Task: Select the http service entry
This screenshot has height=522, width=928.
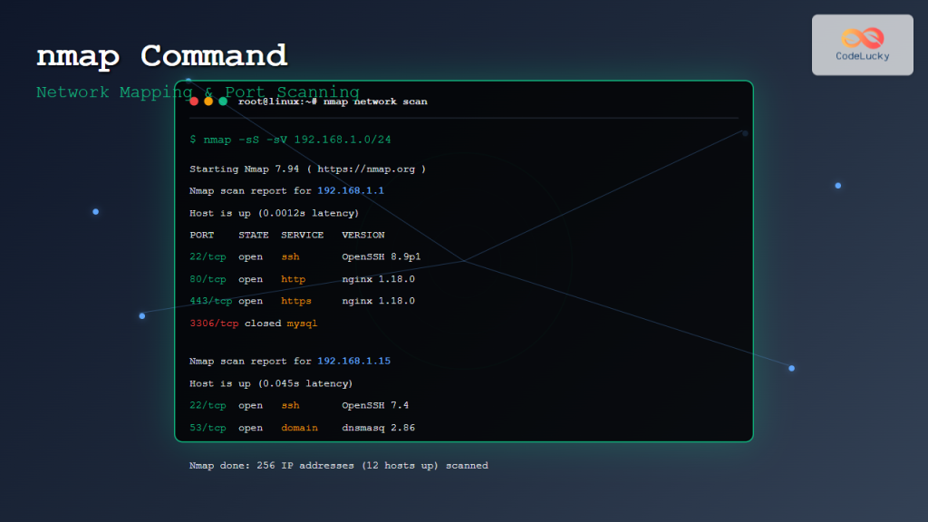Action: [295, 279]
